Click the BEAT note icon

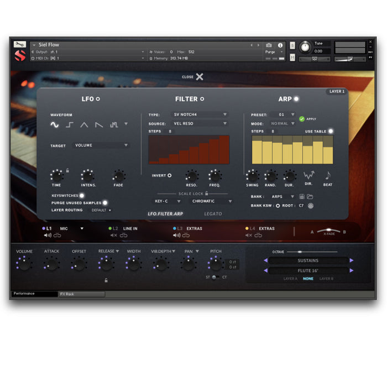(x=327, y=176)
